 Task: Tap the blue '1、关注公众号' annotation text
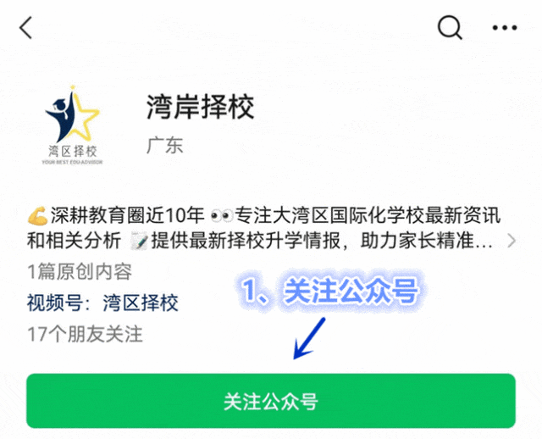(331, 291)
